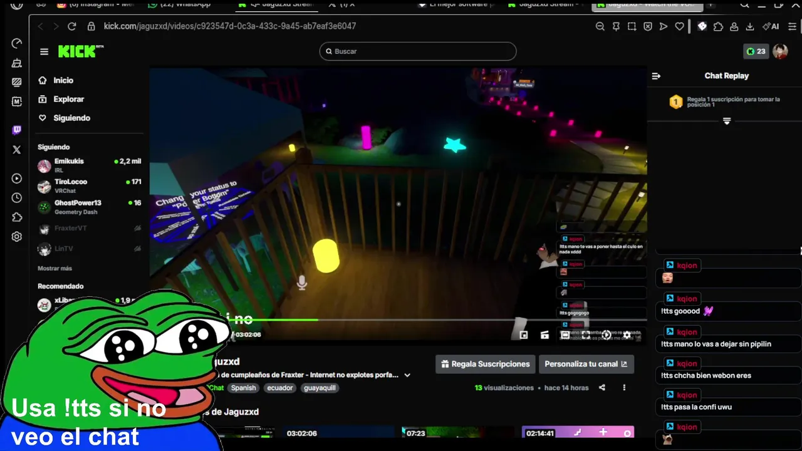The image size is (802, 451).
Task: Toggle fullscreen on the video player
Action: (586, 335)
